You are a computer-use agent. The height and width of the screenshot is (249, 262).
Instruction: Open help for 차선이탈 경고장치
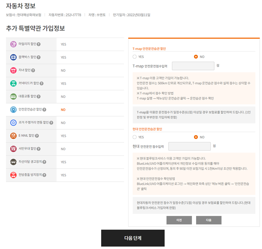tap(44, 162)
